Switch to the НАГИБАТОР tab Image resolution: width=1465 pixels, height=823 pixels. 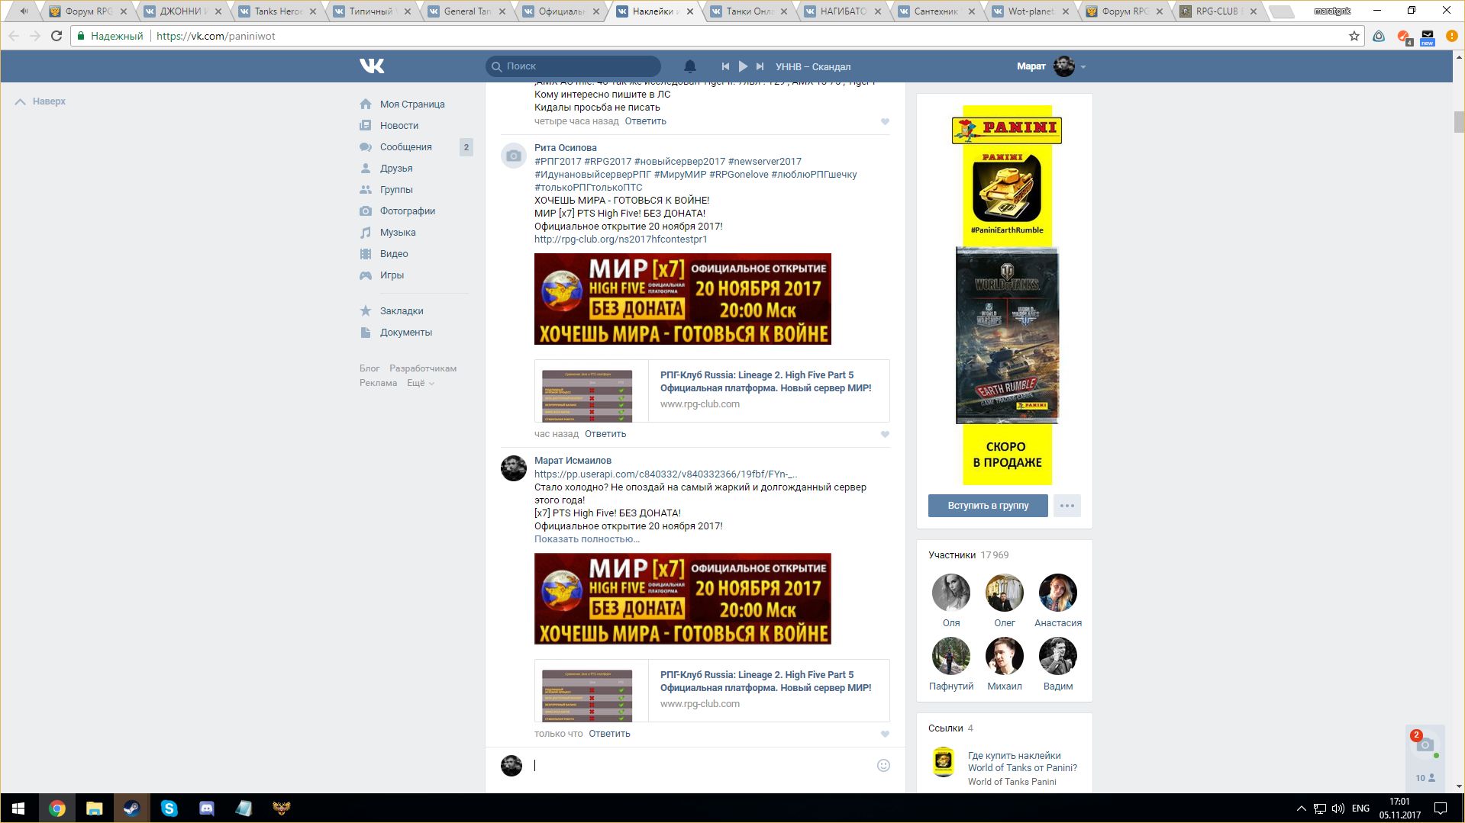click(844, 11)
